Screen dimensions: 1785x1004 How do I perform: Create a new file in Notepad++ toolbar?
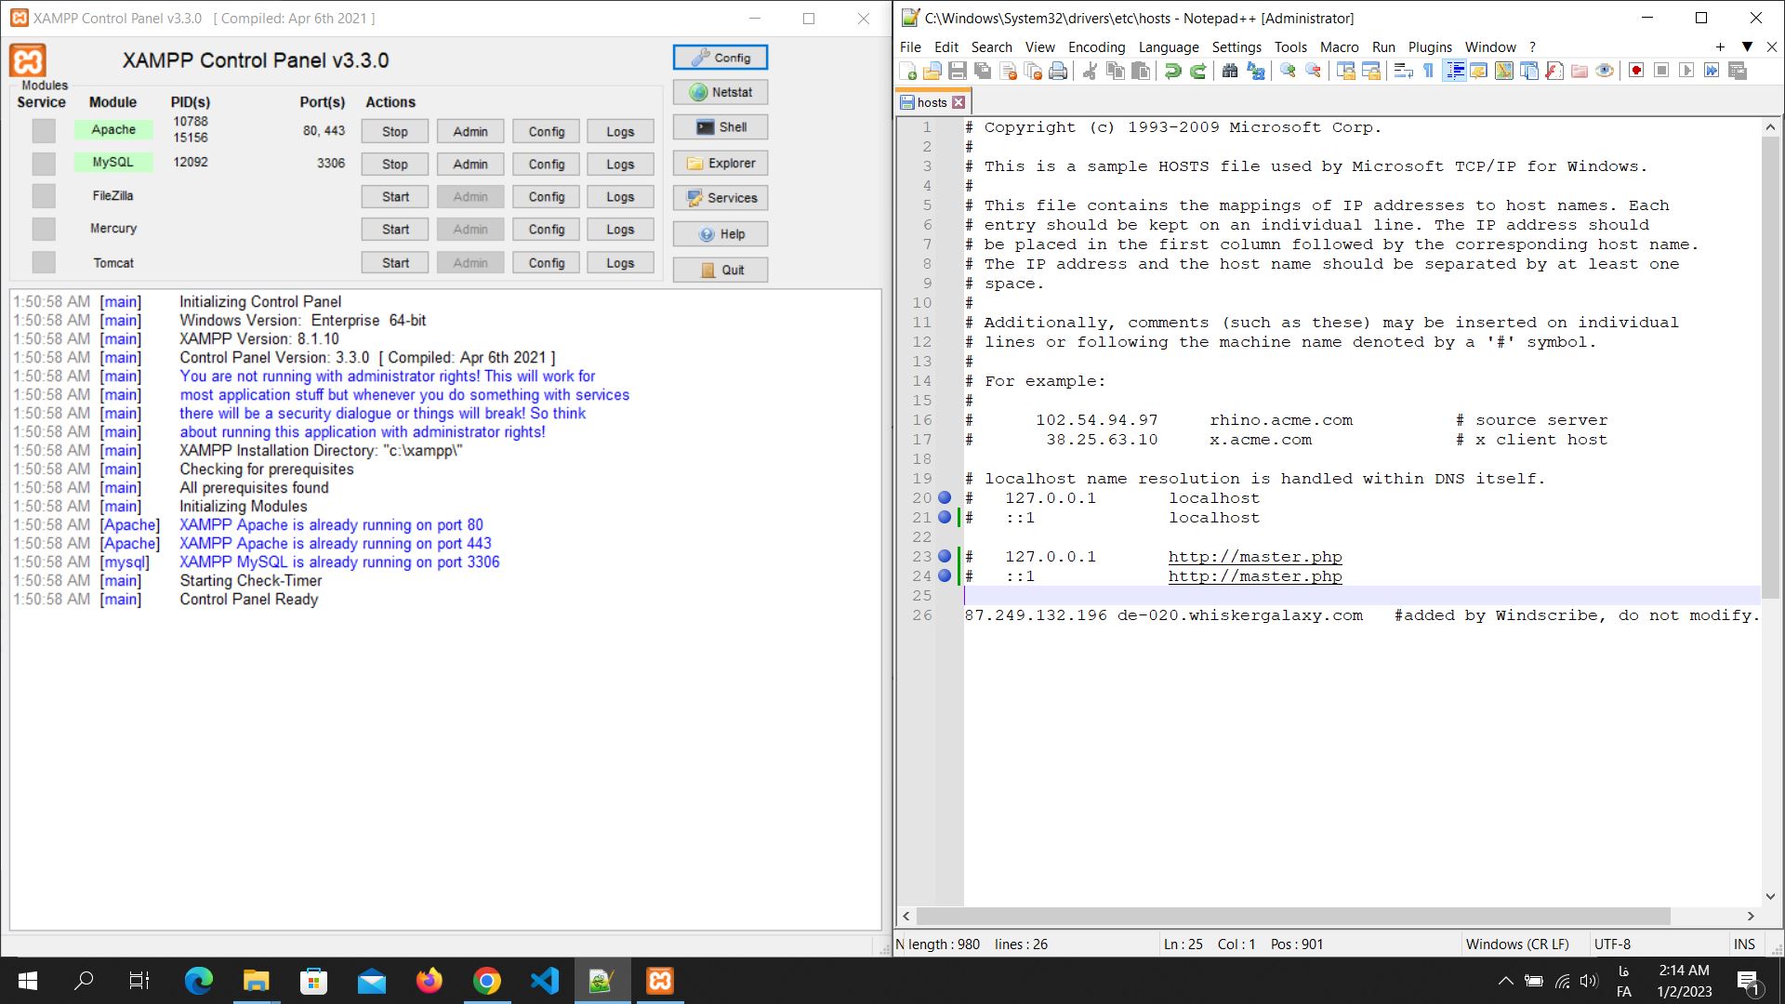(908, 72)
